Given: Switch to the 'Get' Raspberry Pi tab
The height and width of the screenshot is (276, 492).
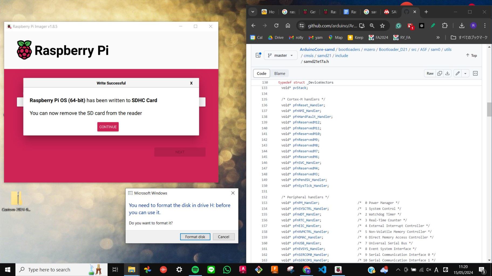Looking at the screenshot, I should pyautogui.click(x=309, y=12).
